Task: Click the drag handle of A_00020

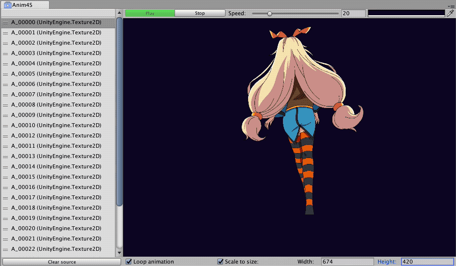Action: click(x=5, y=229)
